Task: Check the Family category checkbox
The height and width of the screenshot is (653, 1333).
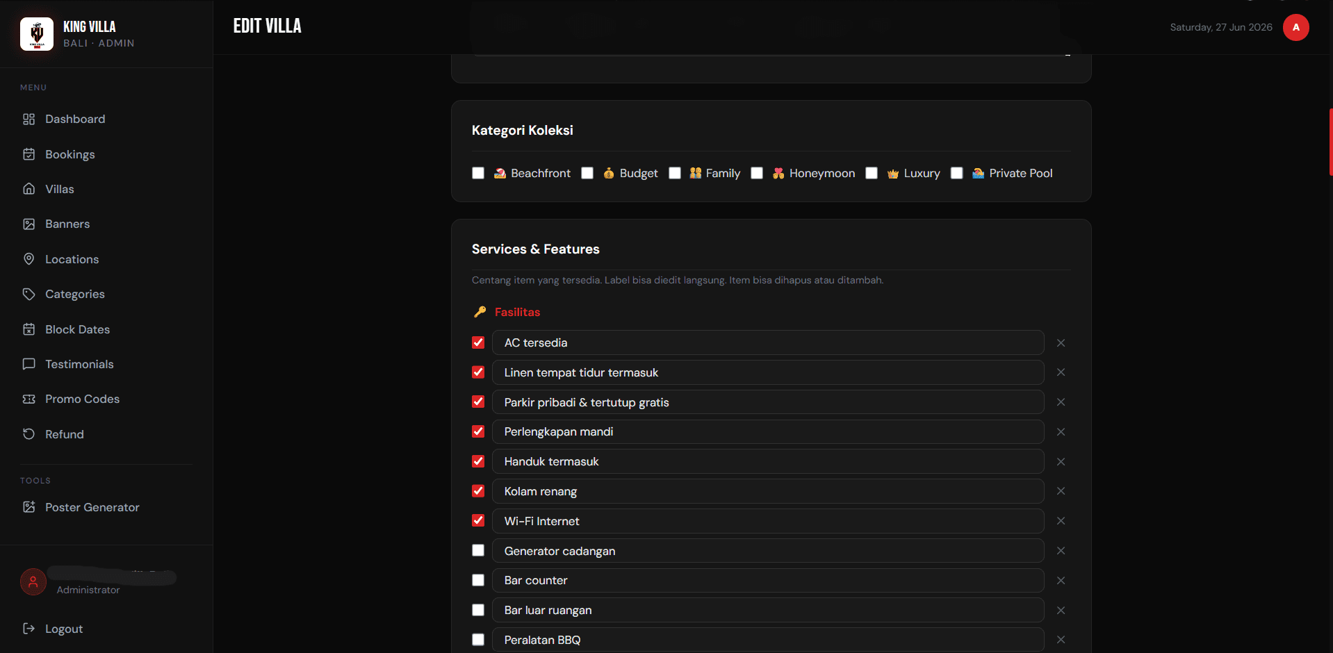Action: (x=675, y=173)
